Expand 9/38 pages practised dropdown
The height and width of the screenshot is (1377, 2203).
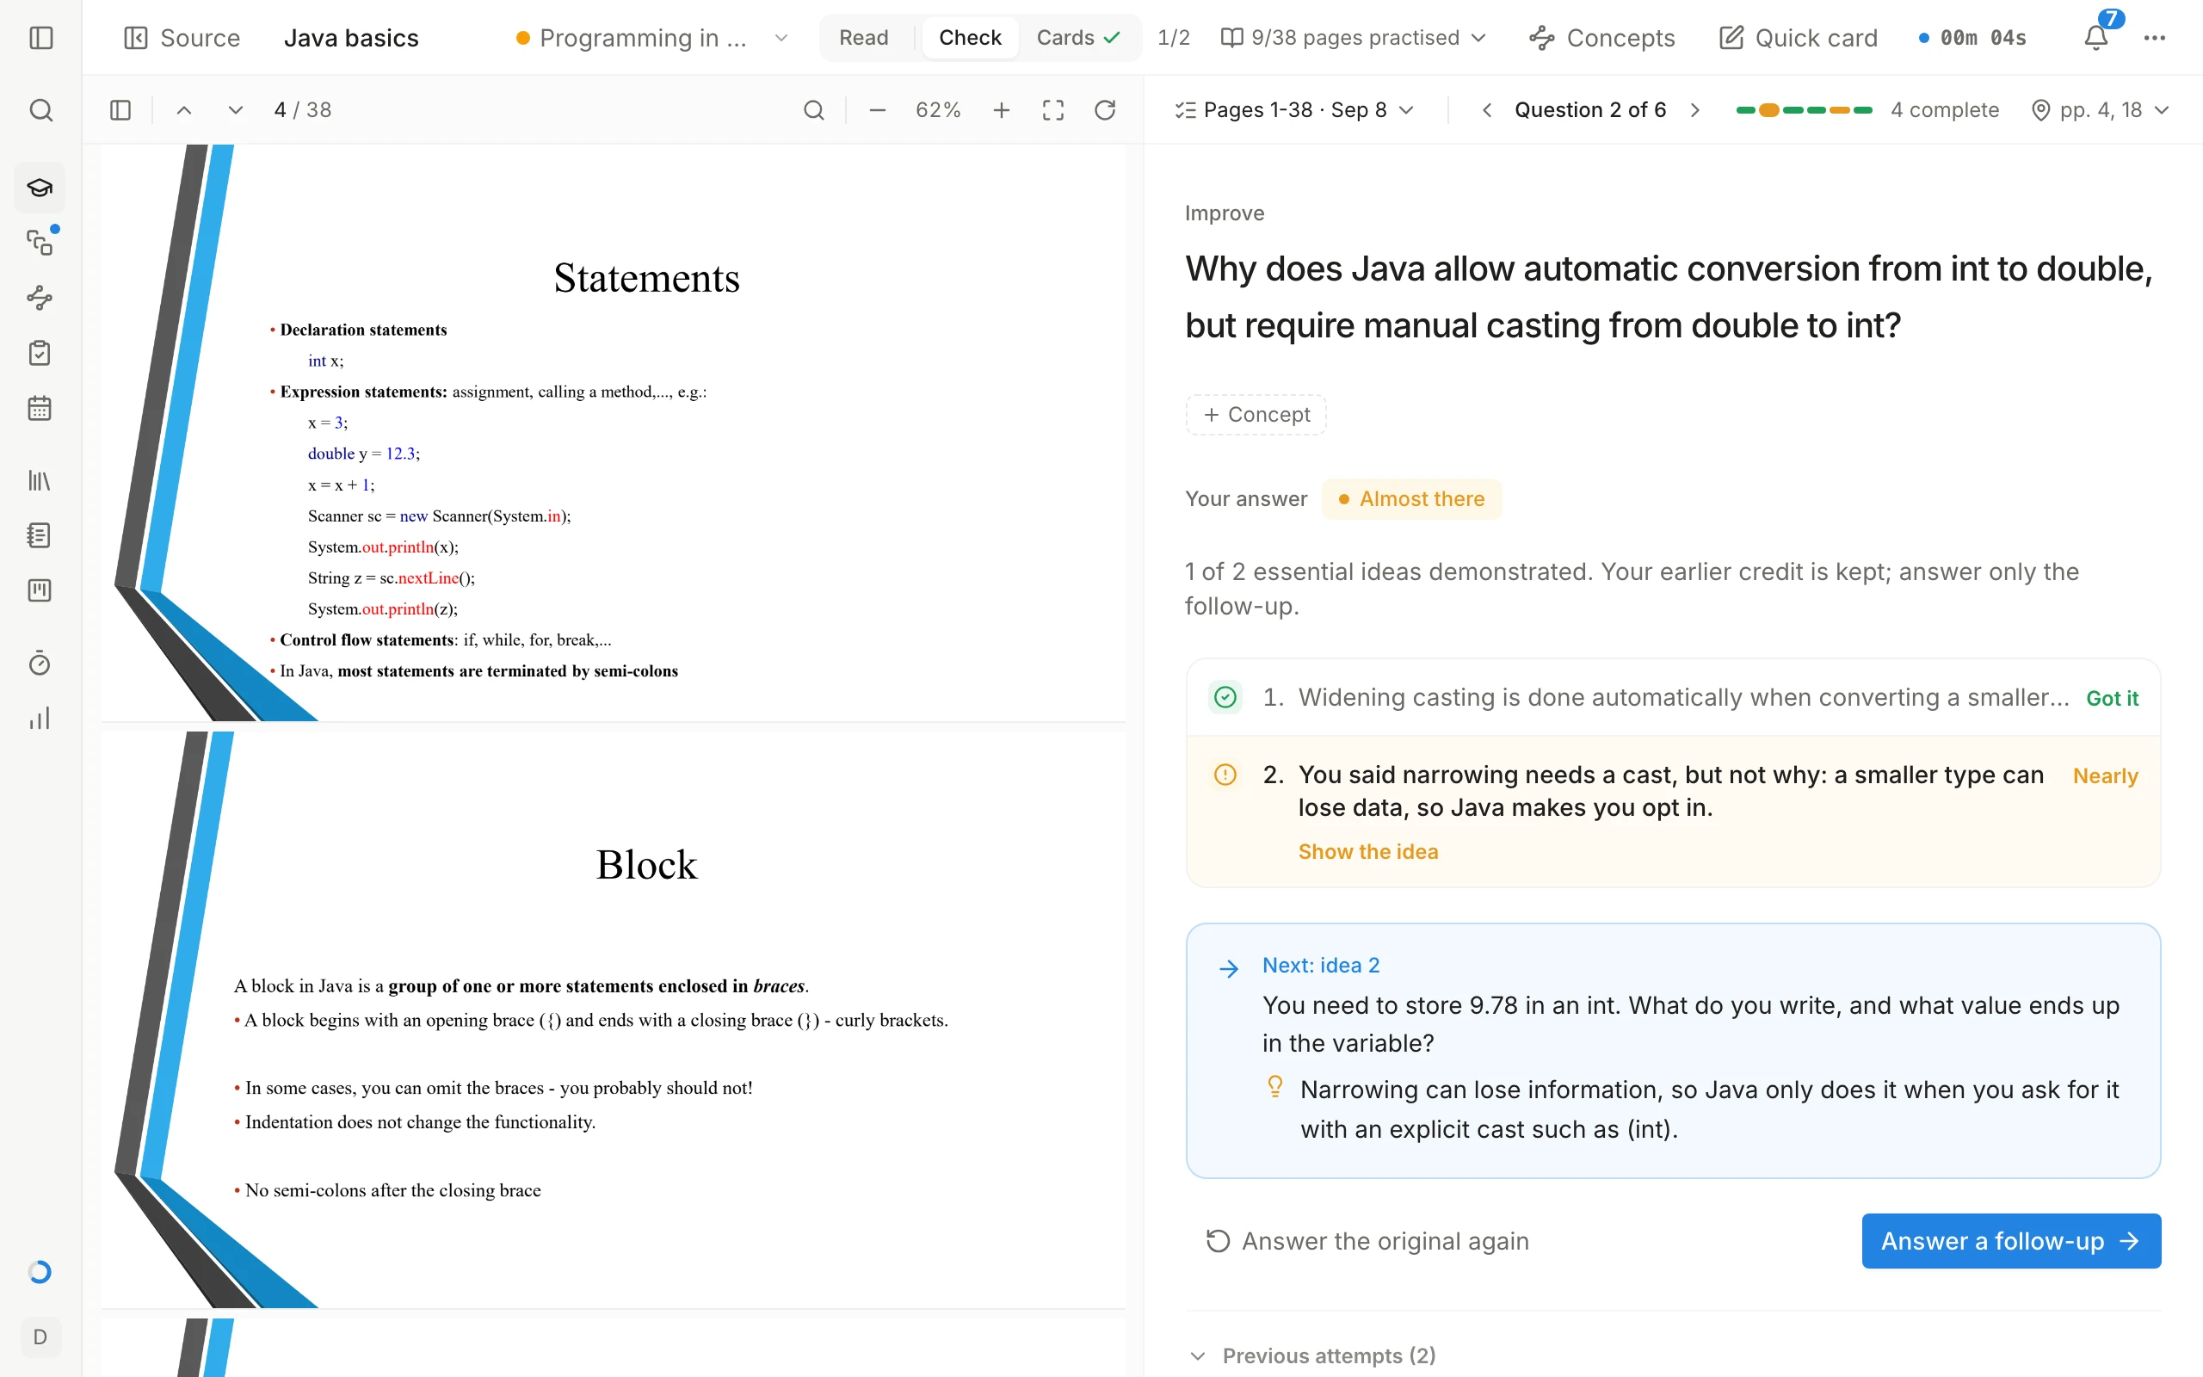point(1353,37)
